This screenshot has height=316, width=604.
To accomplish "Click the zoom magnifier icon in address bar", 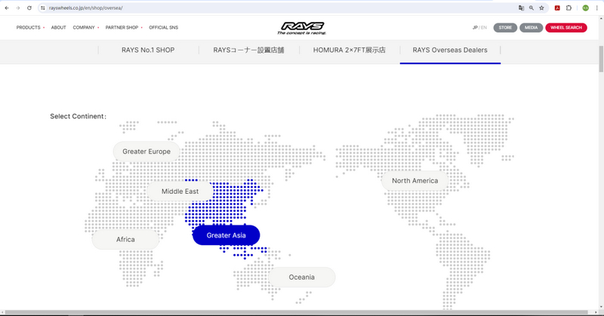I will pyautogui.click(x=532, y=8).
